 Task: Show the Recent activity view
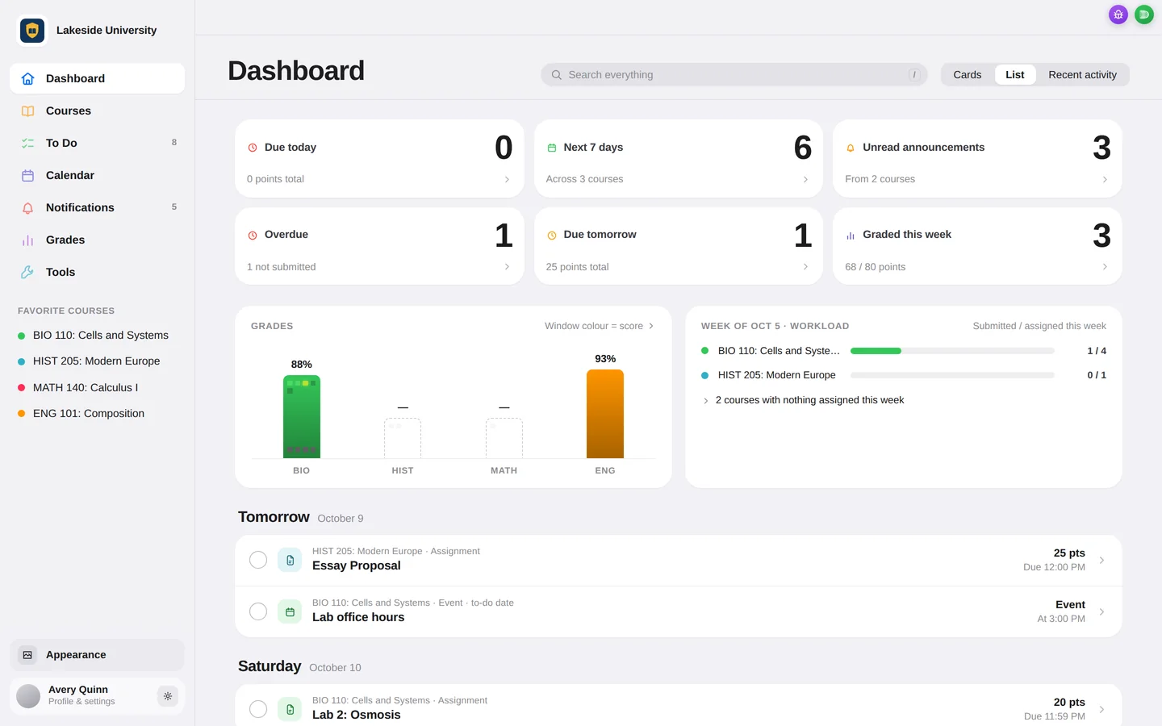tap(1083, 75)
